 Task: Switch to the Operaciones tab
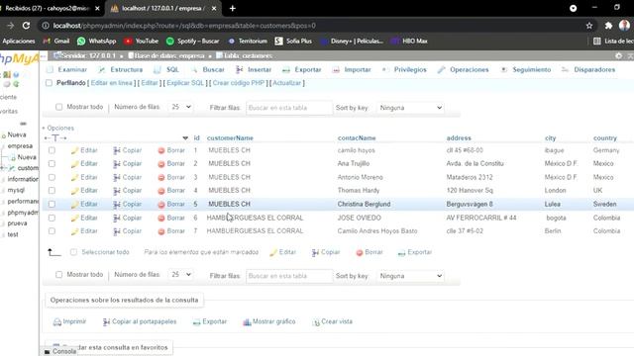pyautogui.click(x=463, y=70)
